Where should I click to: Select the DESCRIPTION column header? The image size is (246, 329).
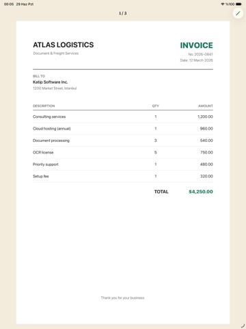tap(44, 106)
